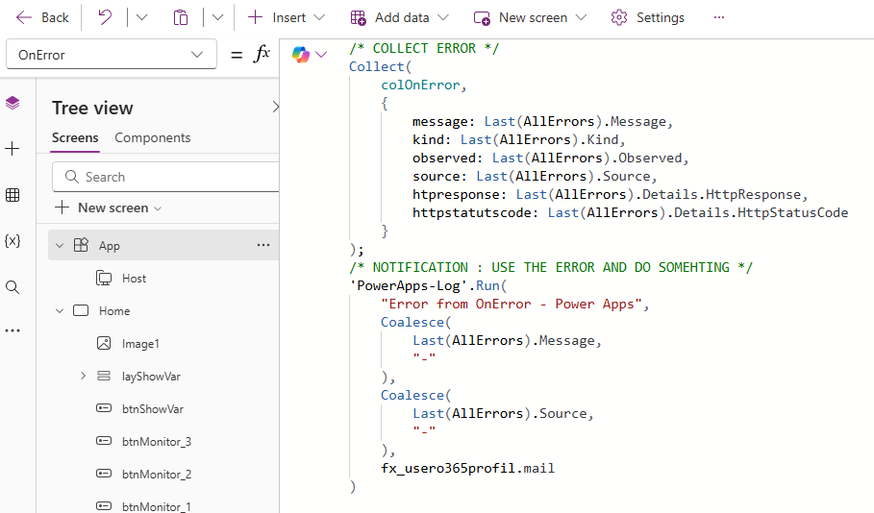874x513 pixels.
Task: Click colOnError in the formula
Action: [420, 85]
